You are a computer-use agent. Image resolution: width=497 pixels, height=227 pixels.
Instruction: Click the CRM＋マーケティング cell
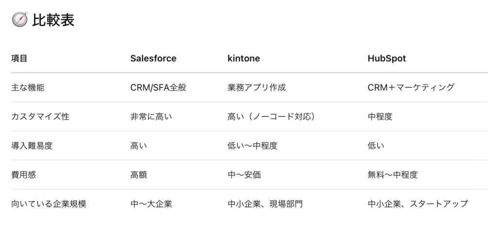[x=411, y=88]
